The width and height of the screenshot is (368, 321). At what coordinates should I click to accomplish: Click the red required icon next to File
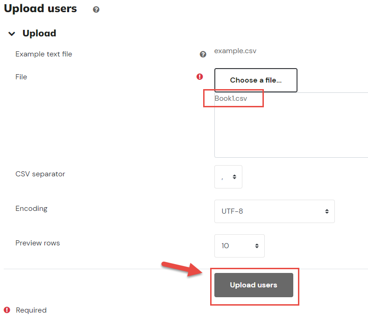coord(200,77)
